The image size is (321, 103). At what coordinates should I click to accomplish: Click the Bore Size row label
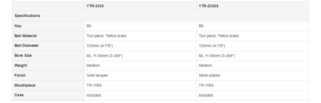pos(23,55)
